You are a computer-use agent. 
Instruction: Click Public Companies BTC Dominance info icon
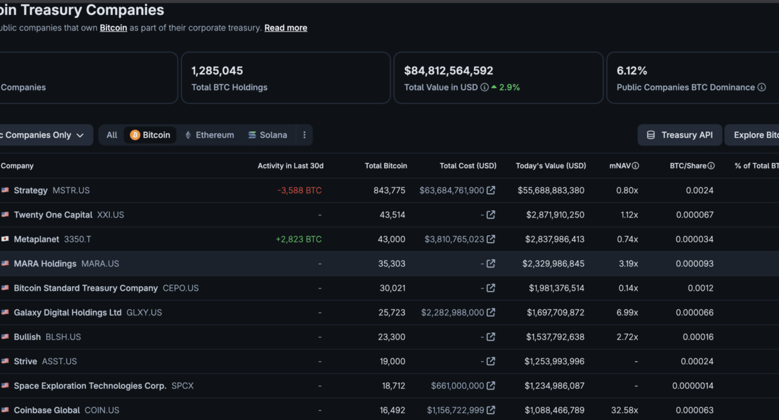(762, 87)
